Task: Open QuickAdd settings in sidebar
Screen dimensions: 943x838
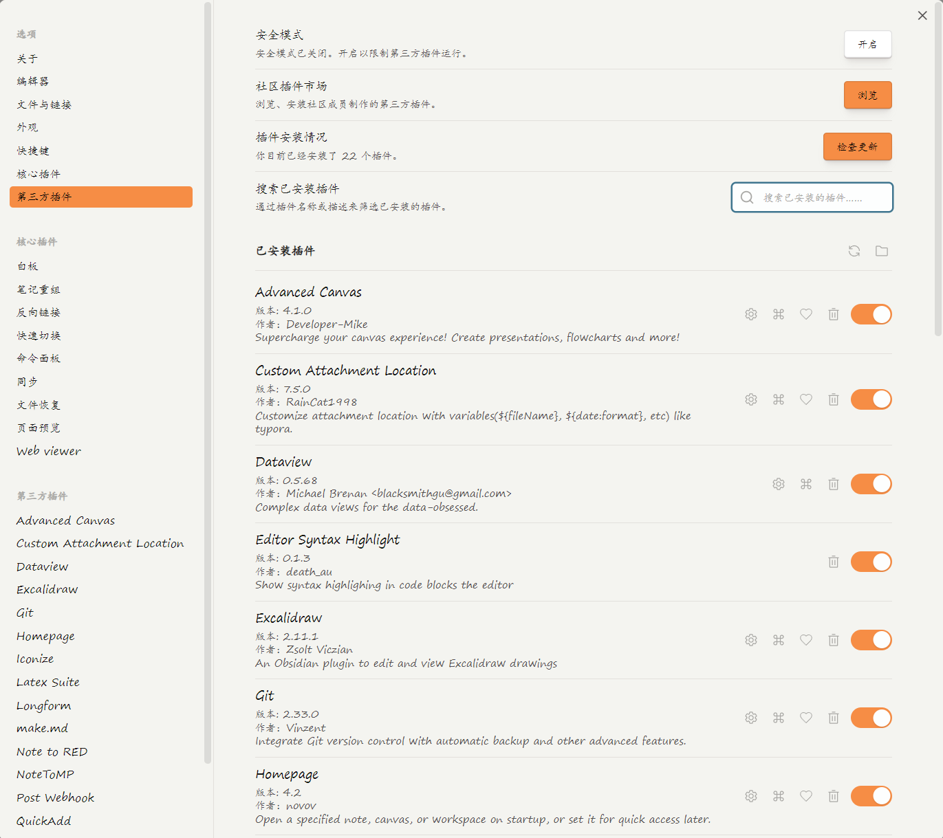Action: coord(101,822)
